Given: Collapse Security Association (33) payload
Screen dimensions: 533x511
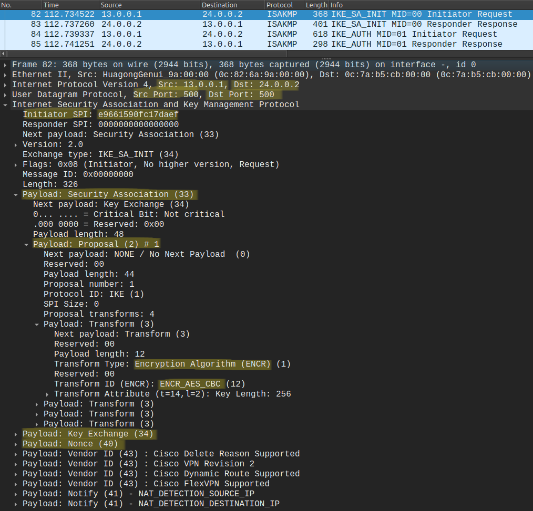Looking at the screenshot, I should pos(16,194).
